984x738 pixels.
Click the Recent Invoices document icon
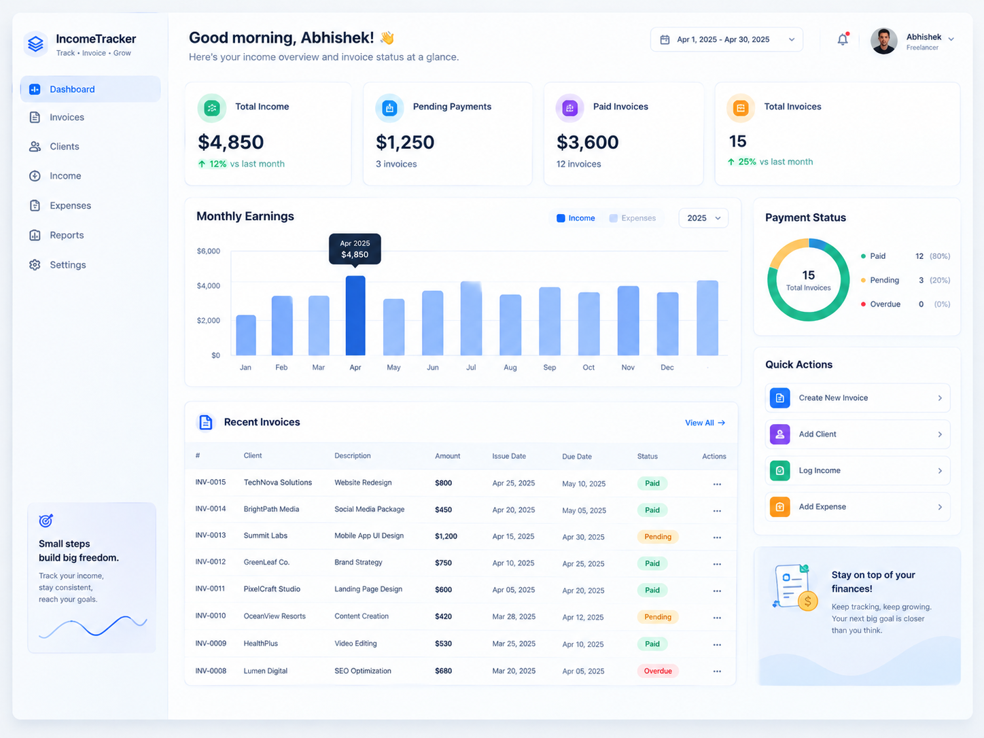[206, 422]
